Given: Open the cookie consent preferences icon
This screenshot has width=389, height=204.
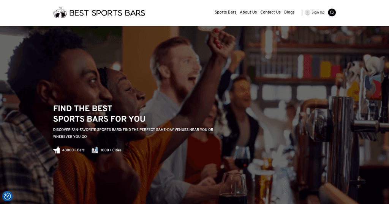Looking at the screenshot, I should point(7,196).
